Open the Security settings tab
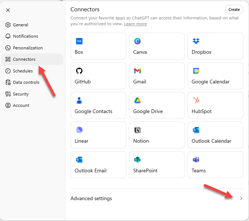The image size is (249, 221). point(32,94)
